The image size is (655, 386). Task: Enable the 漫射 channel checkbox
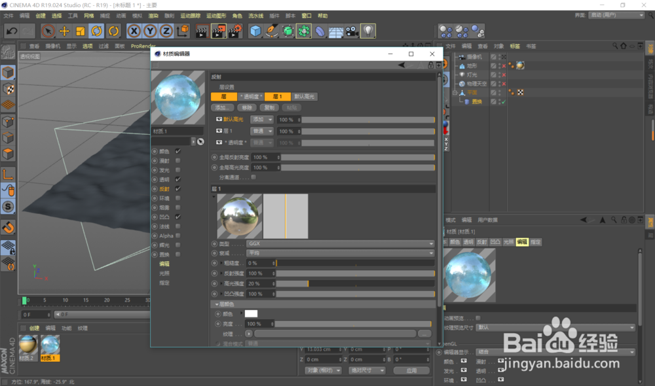(x=178, y=161)
